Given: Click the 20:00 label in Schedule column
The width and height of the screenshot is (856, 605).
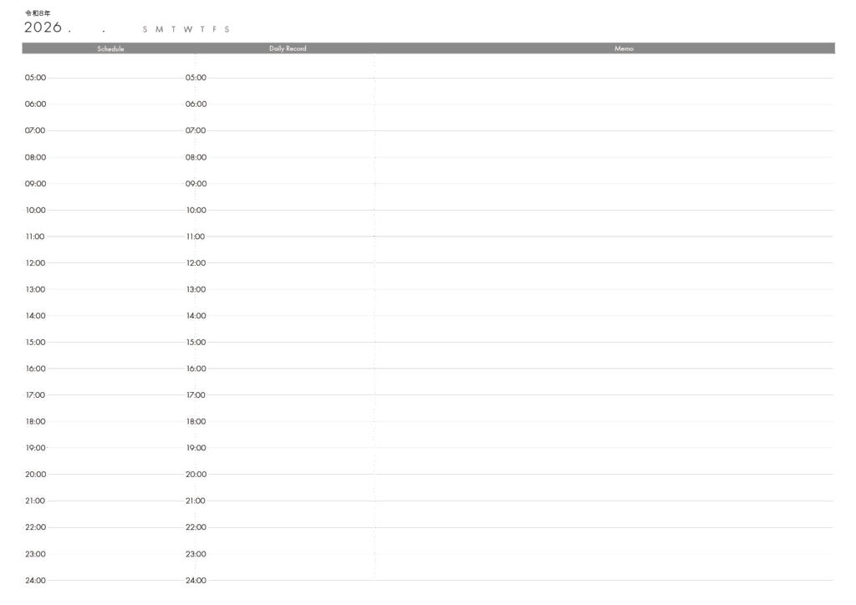Looking at the screenshot, I should coord(35,475).
